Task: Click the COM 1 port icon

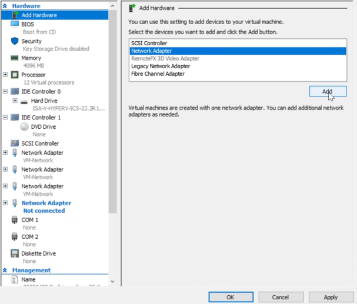Action: pos(15,220)
